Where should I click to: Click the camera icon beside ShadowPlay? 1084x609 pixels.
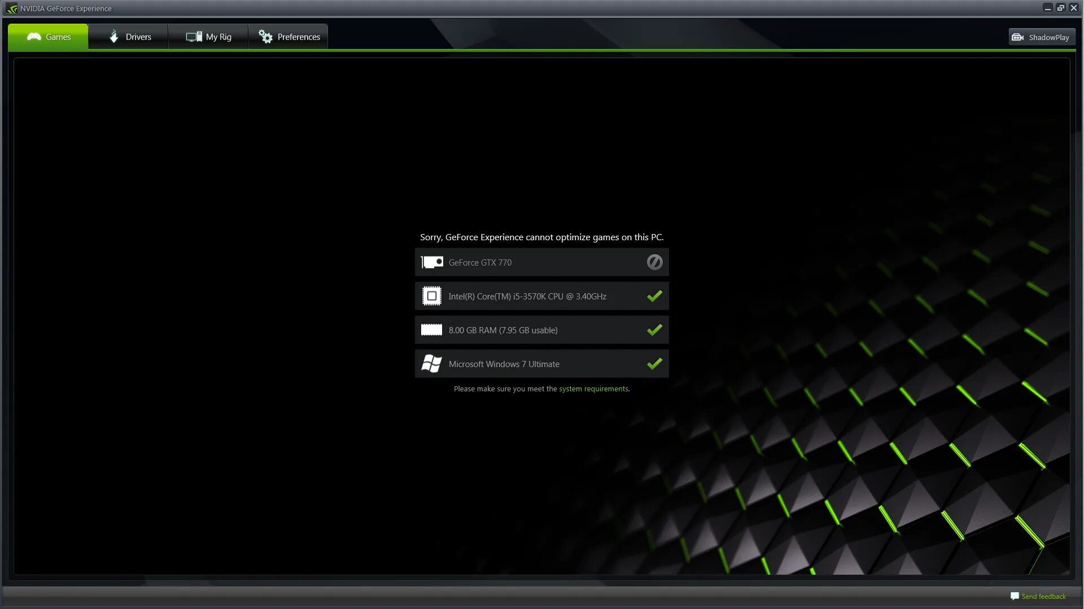pyautogui.click(x=1018, y=36)
